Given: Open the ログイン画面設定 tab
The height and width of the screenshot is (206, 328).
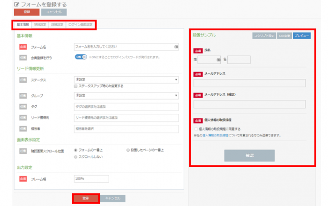Looking at the screenshot, I should coord(80,24).
